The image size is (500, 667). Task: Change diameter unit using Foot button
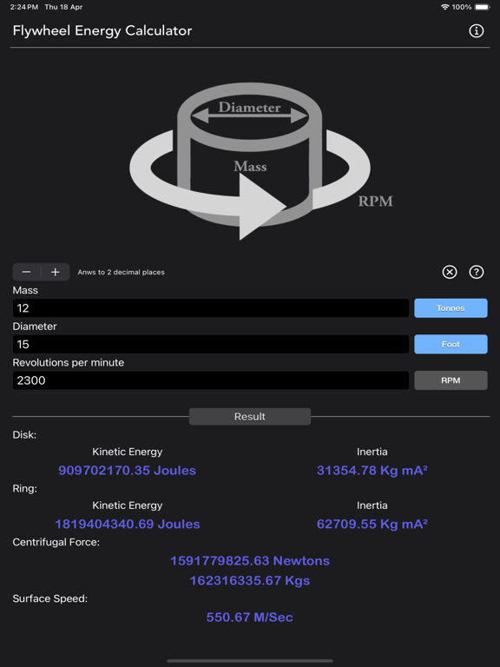tap(451, 344)
